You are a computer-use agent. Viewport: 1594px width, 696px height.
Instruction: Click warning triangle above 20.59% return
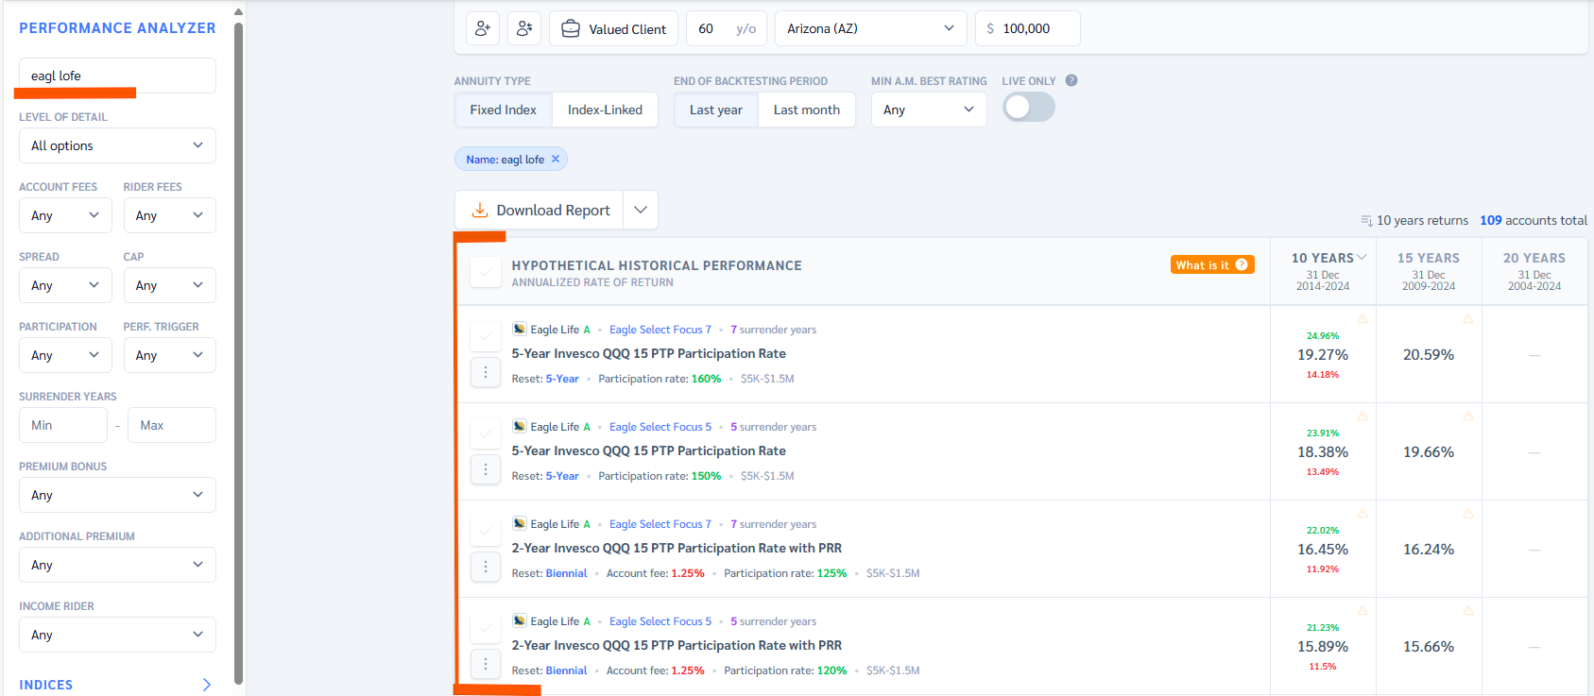1468,318
